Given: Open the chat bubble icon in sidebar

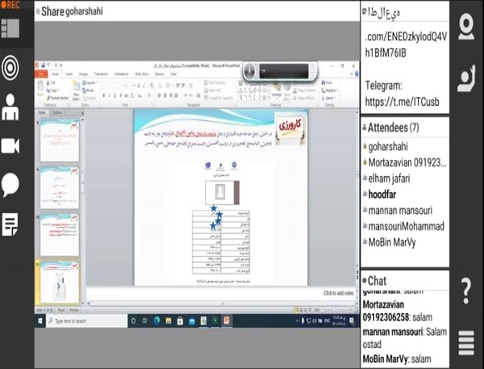Looking at the screenshot, I should coord(11,184).
